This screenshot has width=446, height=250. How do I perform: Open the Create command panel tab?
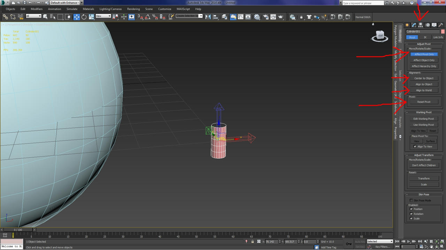(407, 25)
